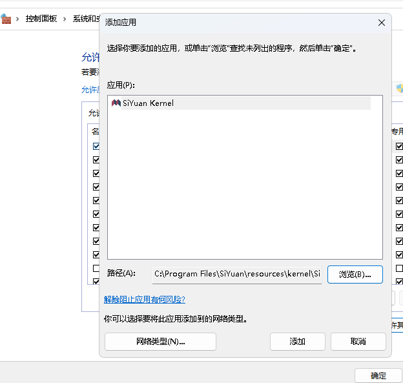Select SiYuan Kernel in the app list
Image resolution: width=403 pixels, height=383 pixels.
click(240, 103)
